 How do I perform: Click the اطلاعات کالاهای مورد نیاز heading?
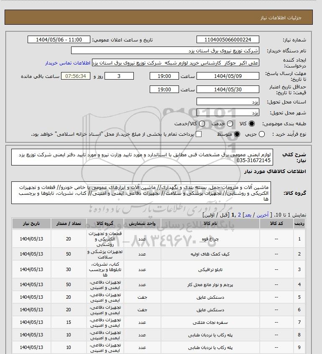(275, 171)
